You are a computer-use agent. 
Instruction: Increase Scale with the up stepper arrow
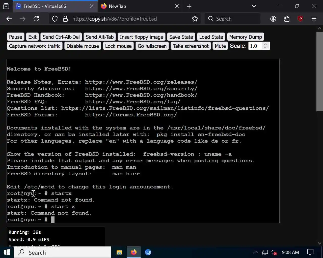[x=265, y=44]
